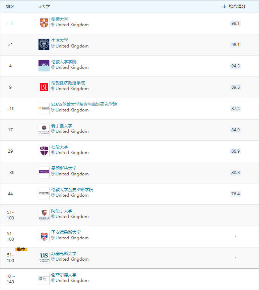This screenshot has height=290, width=259.
Task: Click the University of Aberdeen logo
Action: [x=44, y=215]
